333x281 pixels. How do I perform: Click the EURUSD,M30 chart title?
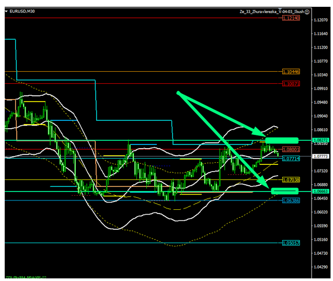coord(21,10)
